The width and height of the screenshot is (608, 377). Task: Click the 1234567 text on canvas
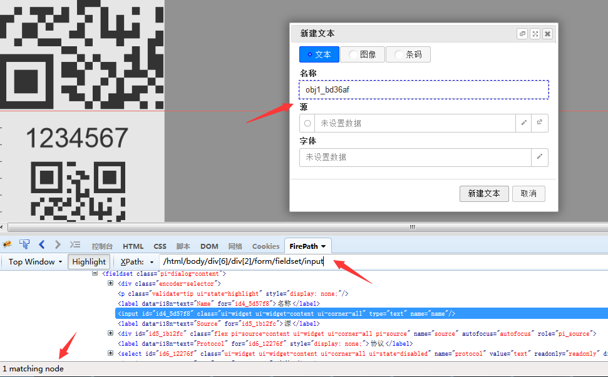(x=77, y=138)
